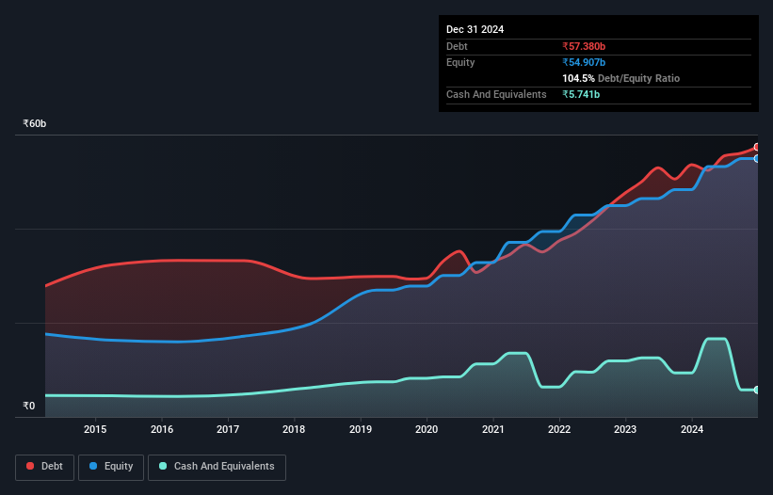Click the ₹57.380b debt value
The height and width of the screenshot is (495, 773).
[584, 46]
